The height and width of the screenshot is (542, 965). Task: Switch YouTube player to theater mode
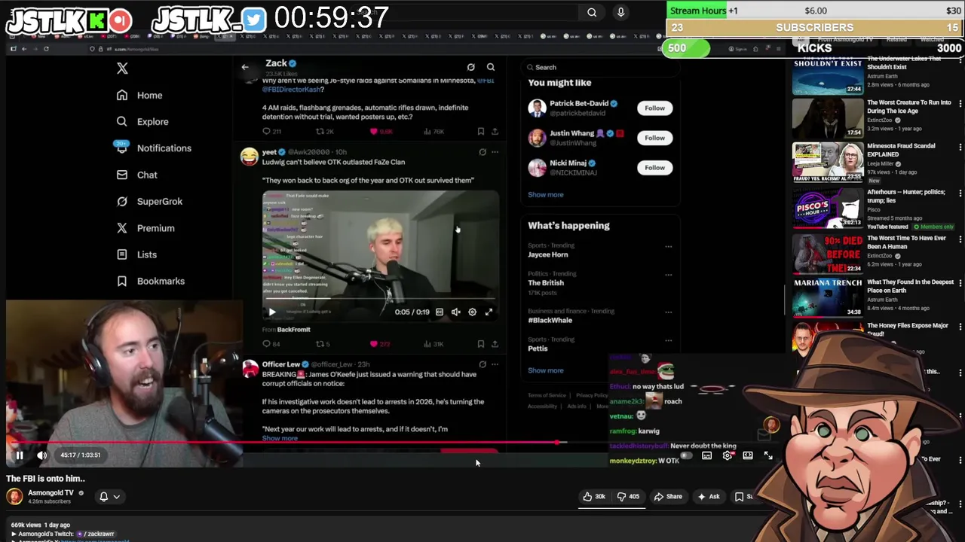click(747, 455)
